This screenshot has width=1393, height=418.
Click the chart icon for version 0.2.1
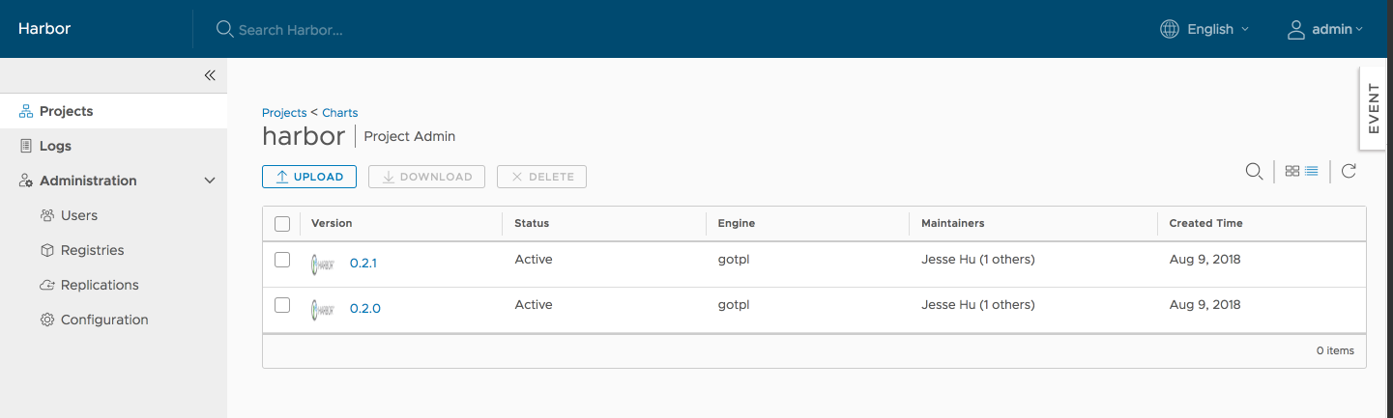click(x=323, y=263)
